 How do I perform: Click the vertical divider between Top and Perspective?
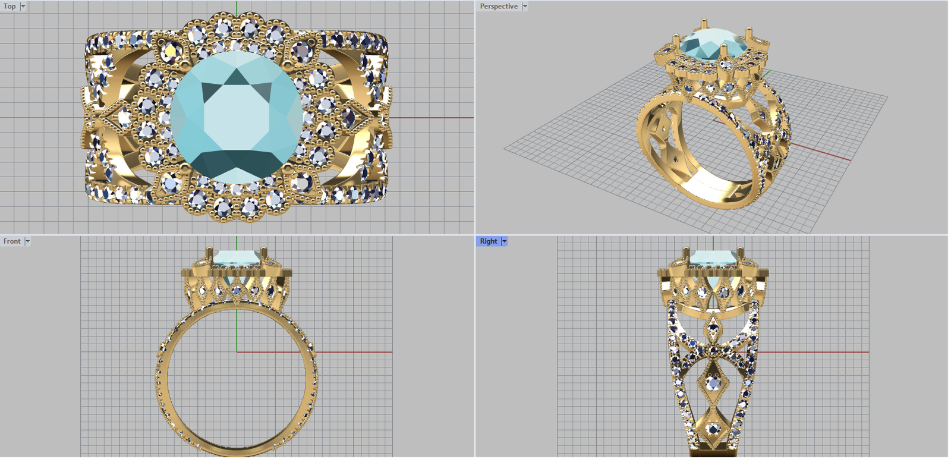pos(475,119)
